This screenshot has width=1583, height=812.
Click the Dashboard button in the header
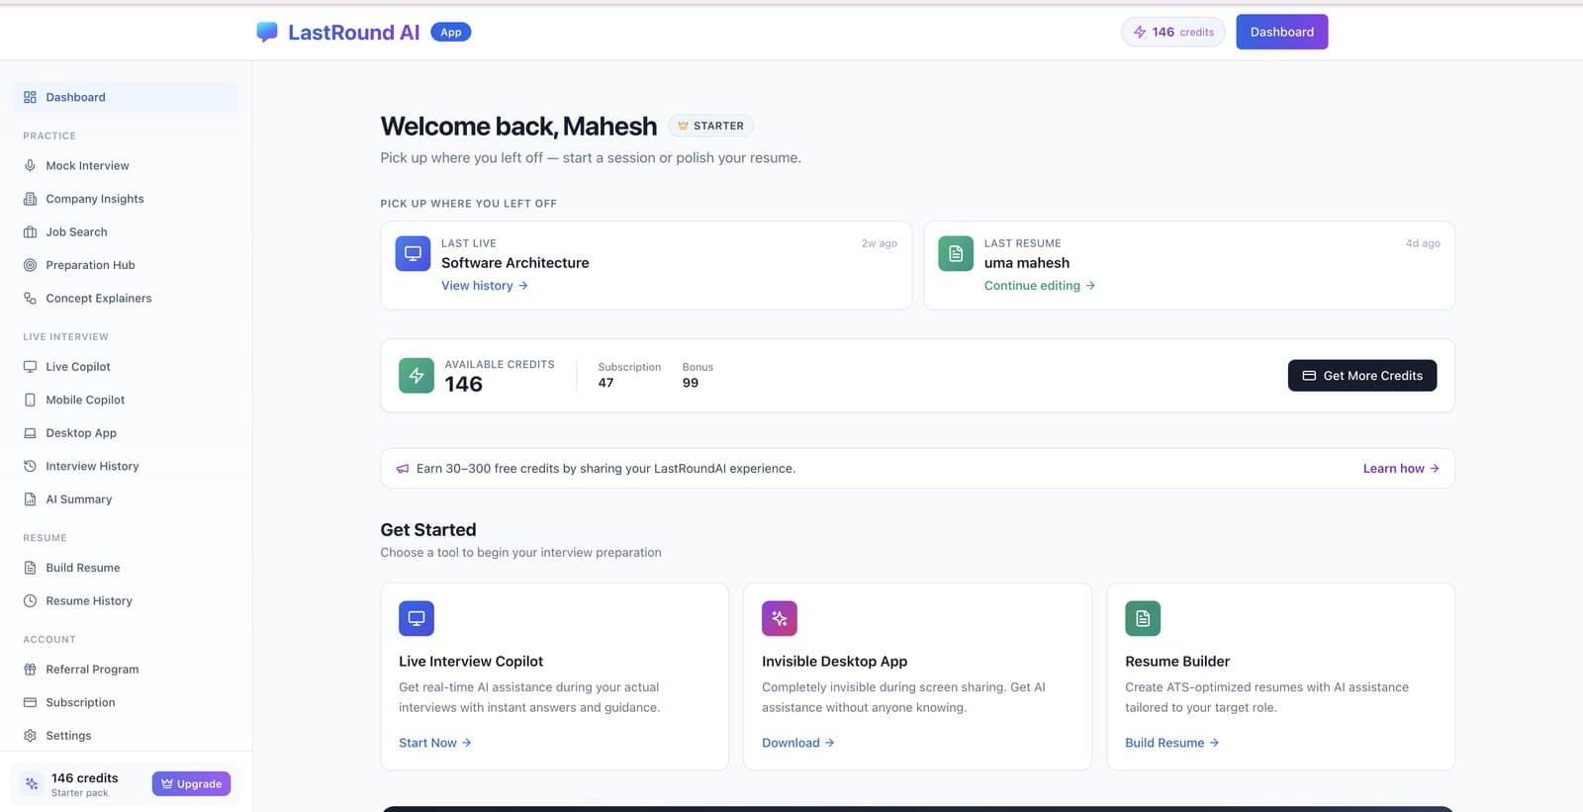click(1281, 32)
